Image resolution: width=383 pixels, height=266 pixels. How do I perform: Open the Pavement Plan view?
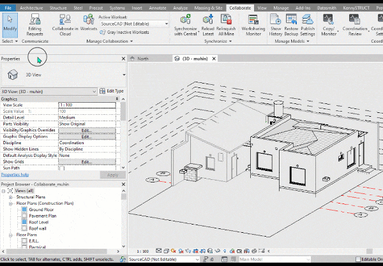tap(43, 216)
